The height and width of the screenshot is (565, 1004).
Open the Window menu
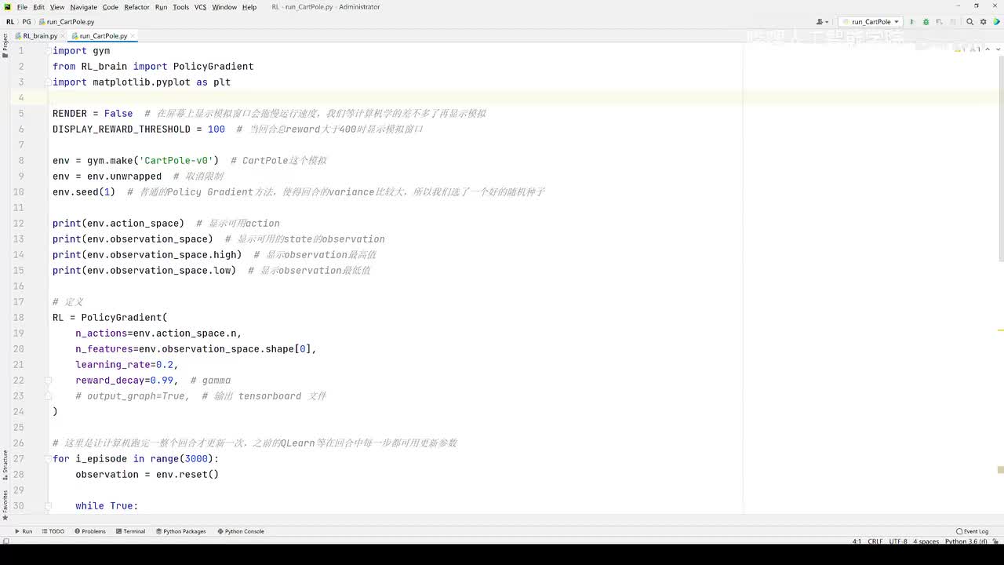[x=224, y=7]
